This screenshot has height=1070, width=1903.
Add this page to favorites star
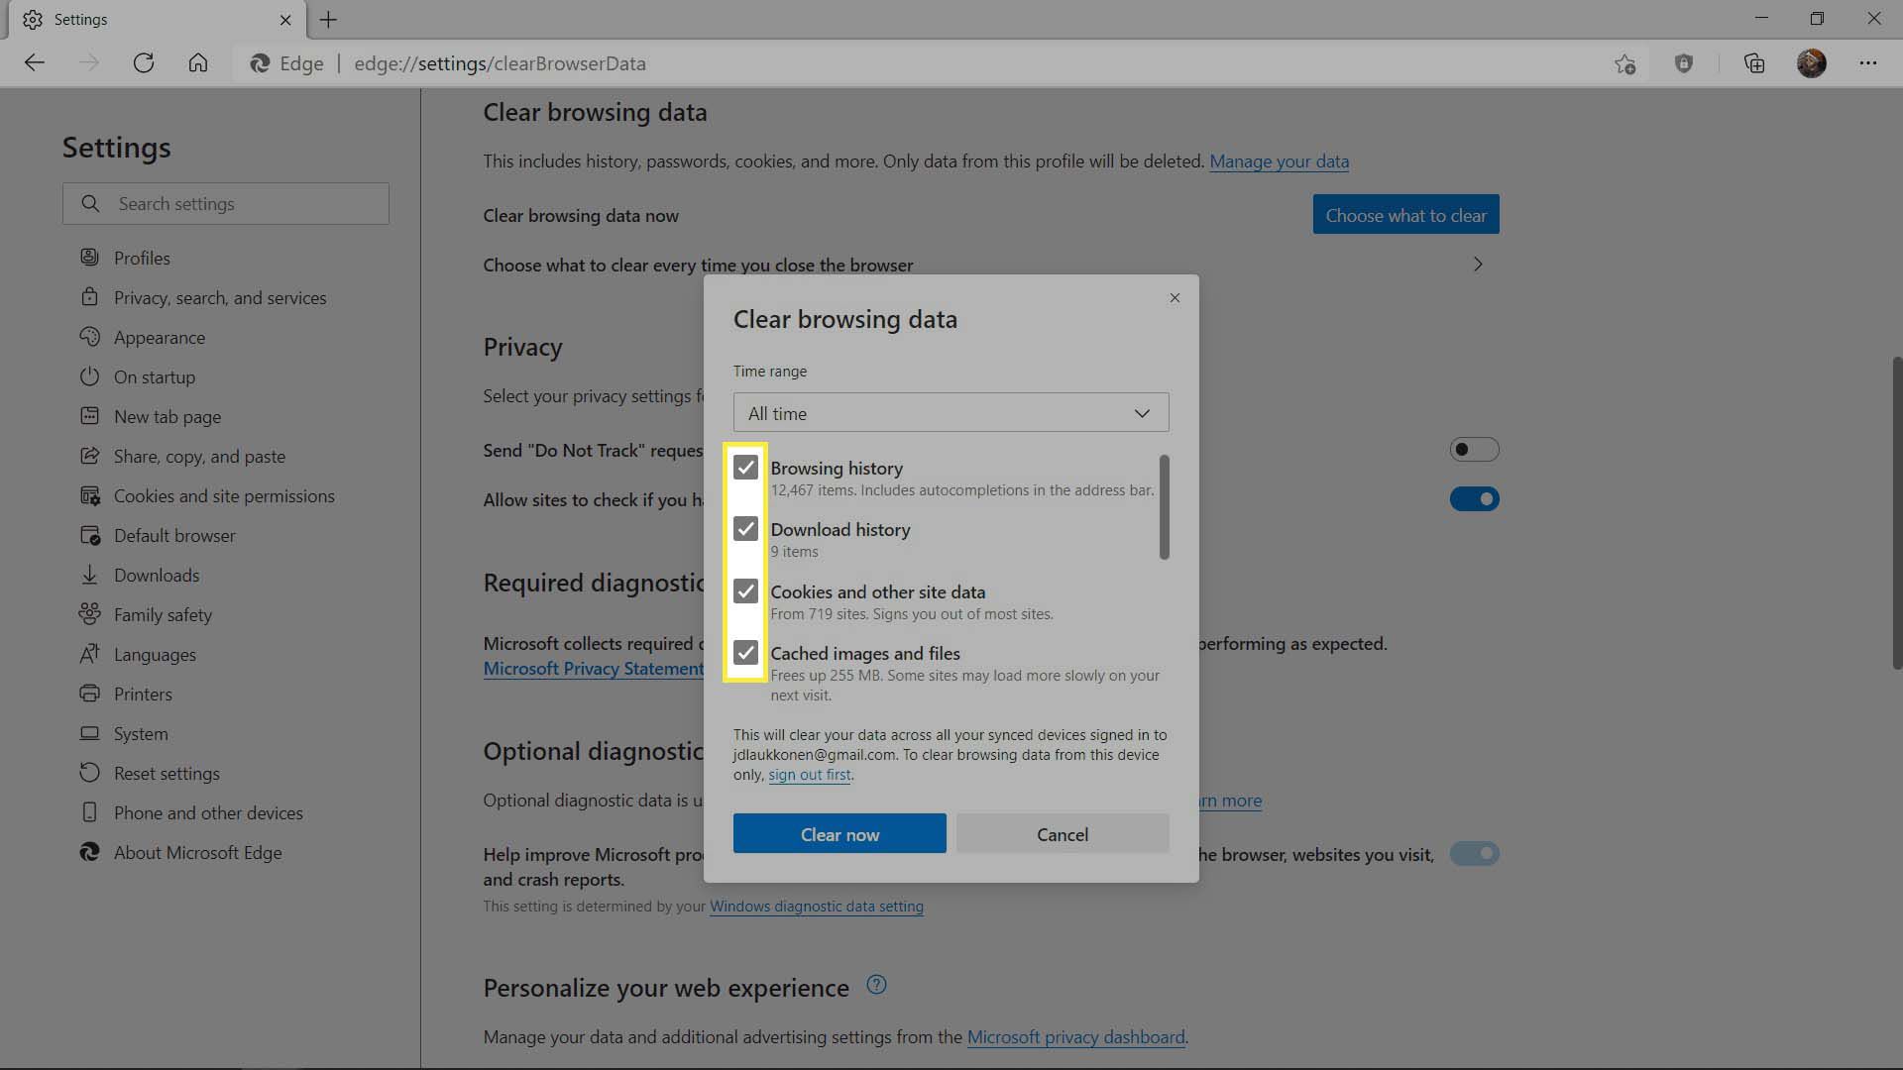pos(1624,64)
